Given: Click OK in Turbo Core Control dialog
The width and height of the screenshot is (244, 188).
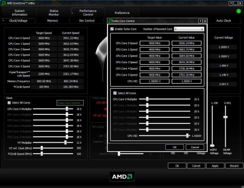Looking at the screenshot, I should click(175, 147).
